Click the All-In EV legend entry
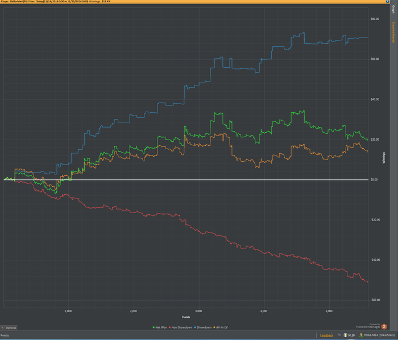398x340 pixels. pos(221,327)
